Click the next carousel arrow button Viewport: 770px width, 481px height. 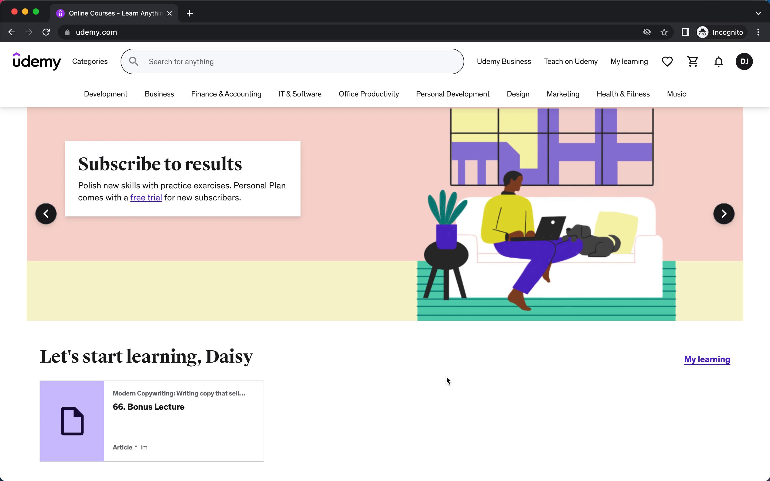click(724, 213)
